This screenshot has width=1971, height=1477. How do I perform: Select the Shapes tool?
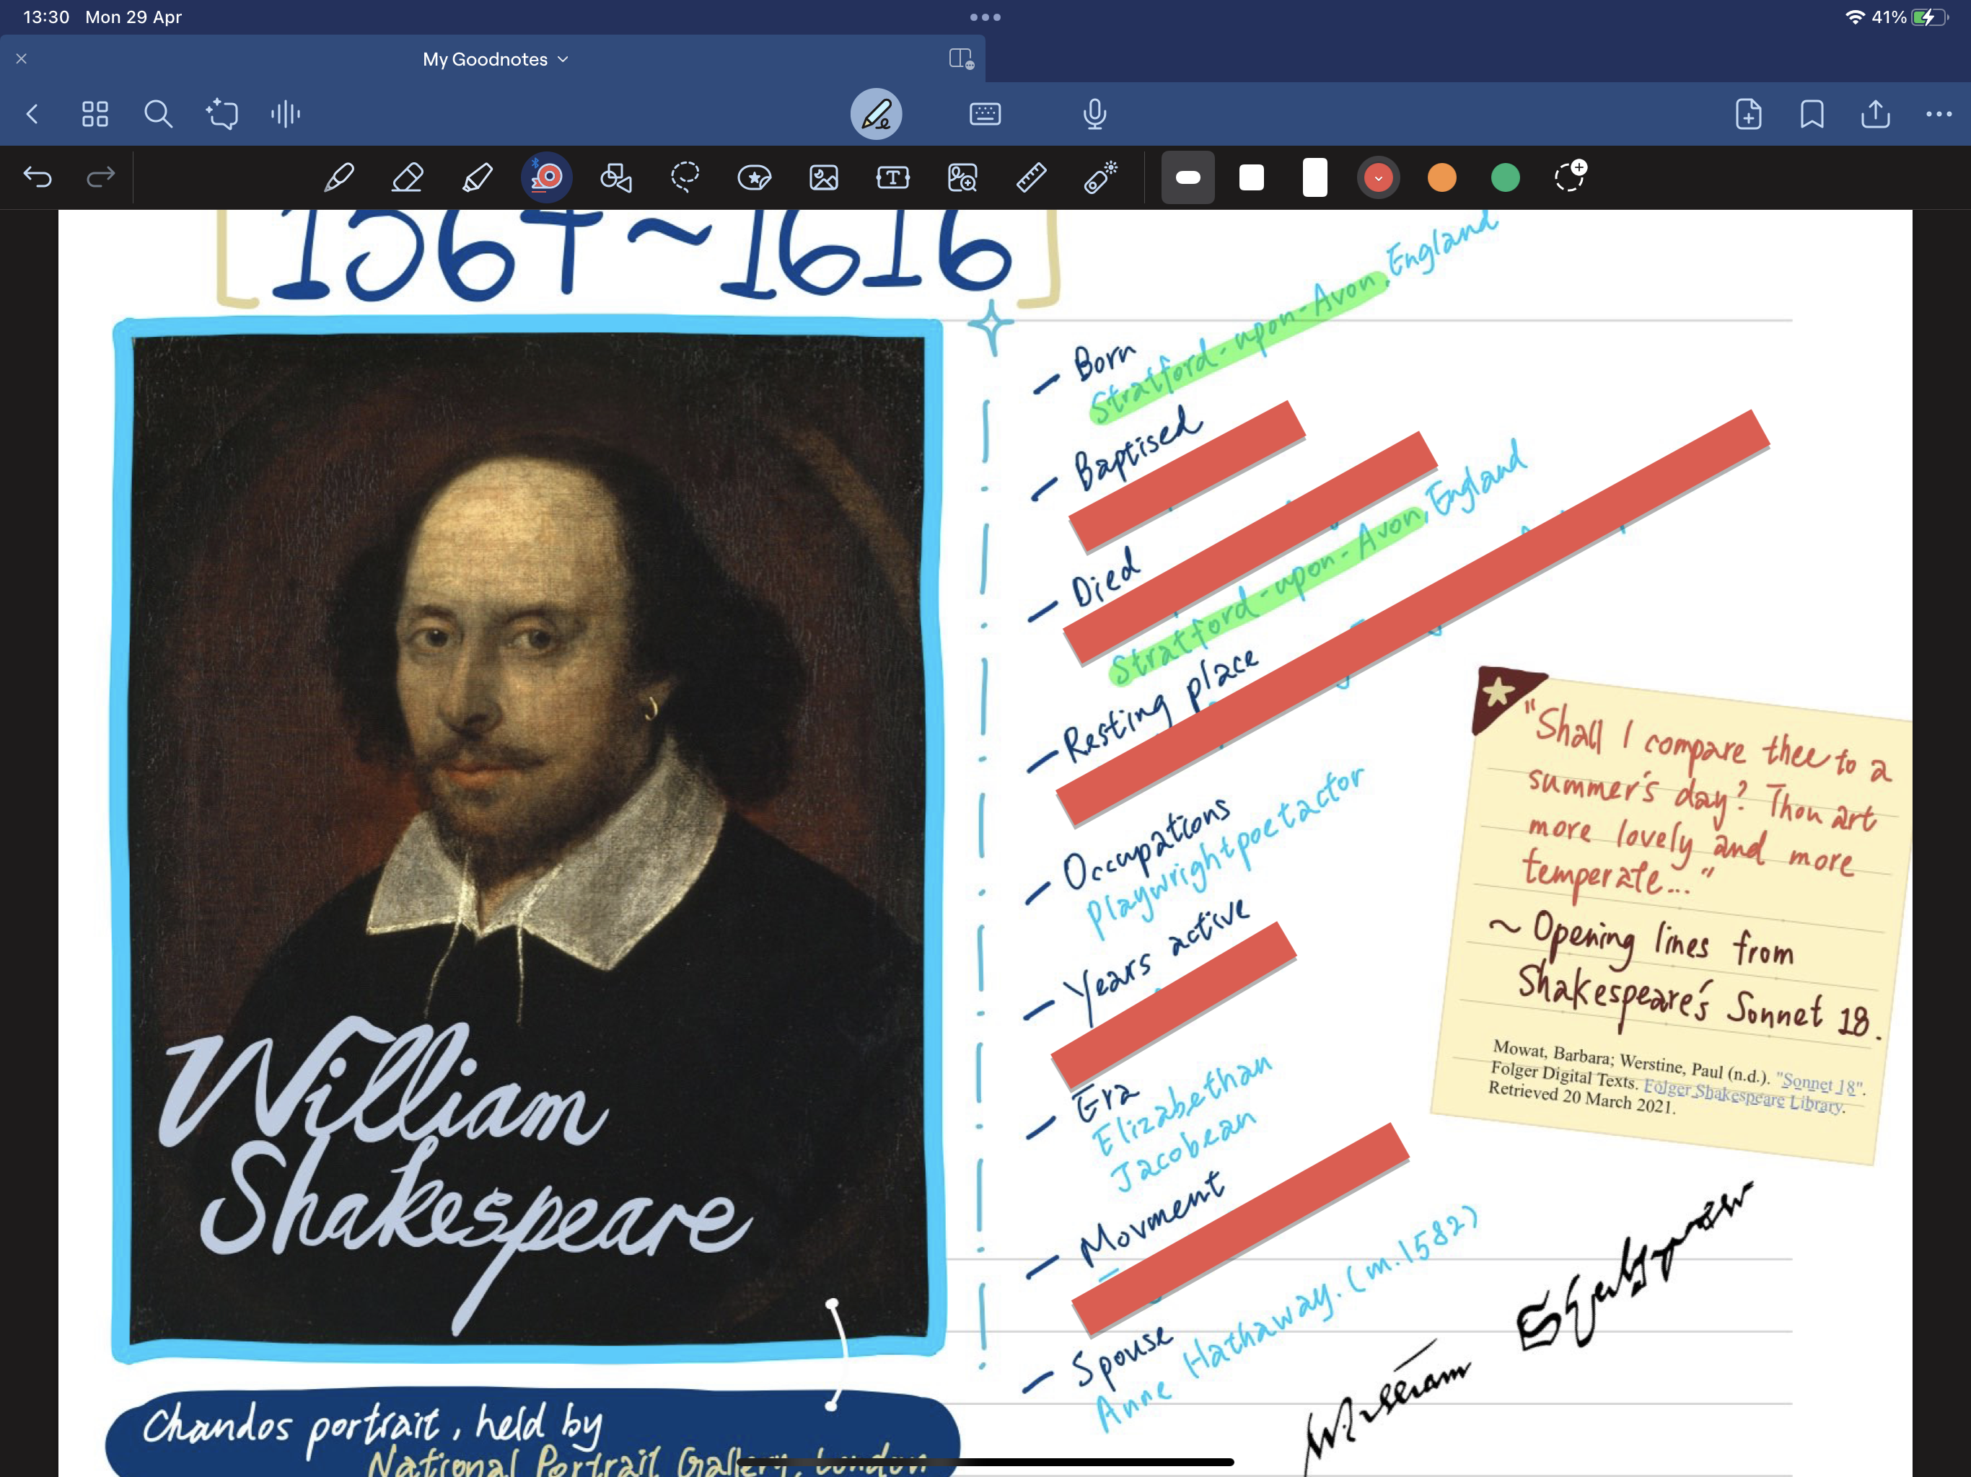pos(615,177)
